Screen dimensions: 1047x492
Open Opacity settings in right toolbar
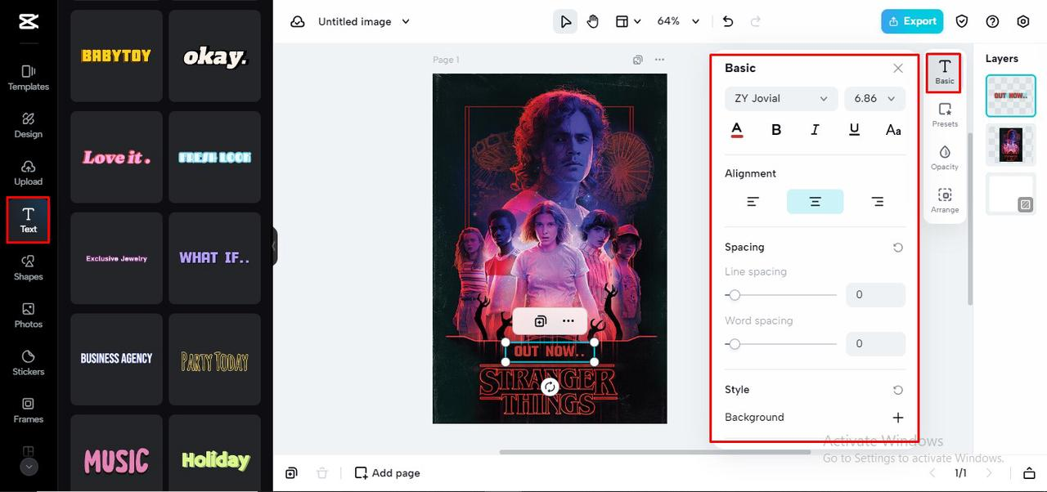pos(945,158)
